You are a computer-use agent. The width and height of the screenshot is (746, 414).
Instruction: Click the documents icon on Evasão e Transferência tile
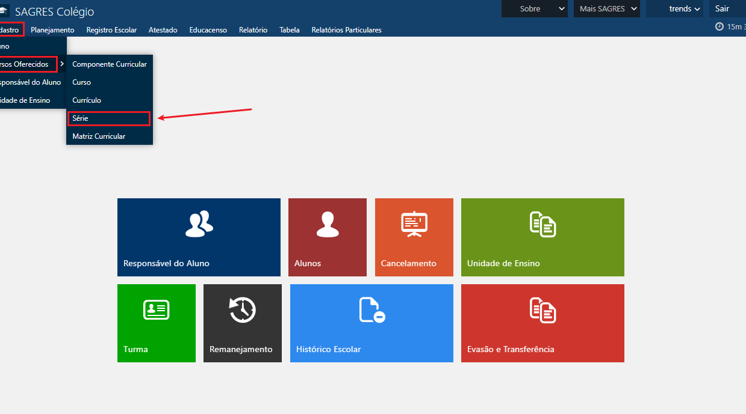pyautogui.click(x=542, y=310)
